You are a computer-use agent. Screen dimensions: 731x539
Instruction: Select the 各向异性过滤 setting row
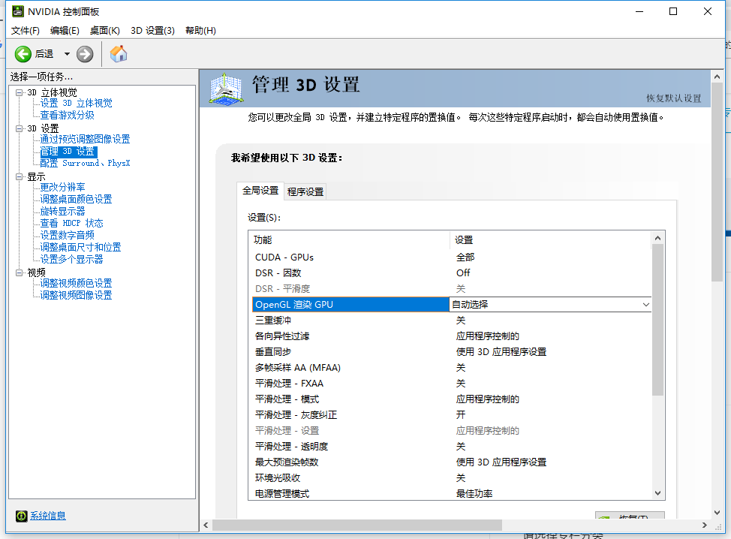tap(451, 336)
